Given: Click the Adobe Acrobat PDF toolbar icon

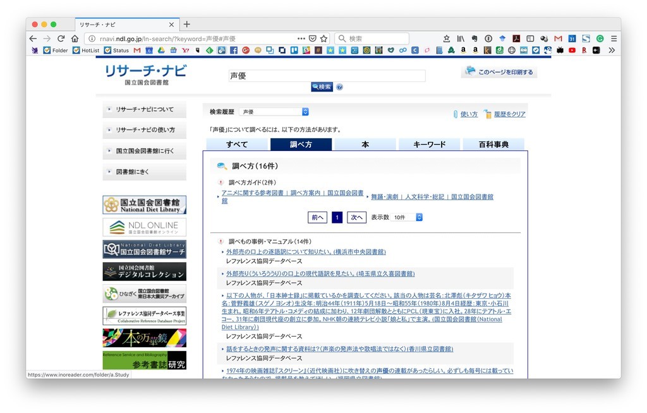Looking at the screenshot, I should coord(516,39).
